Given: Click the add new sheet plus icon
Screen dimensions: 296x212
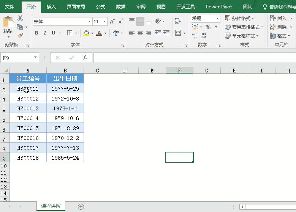Looking at the screenshot, I should [81, 207].
